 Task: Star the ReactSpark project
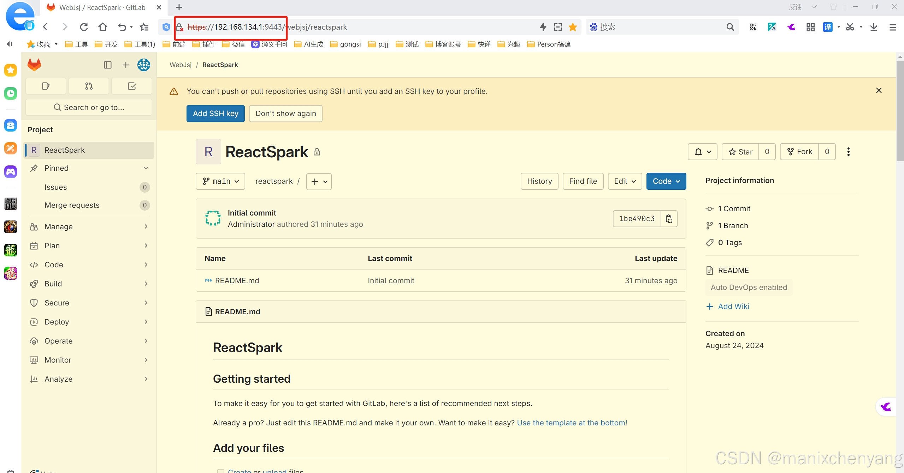740,152
